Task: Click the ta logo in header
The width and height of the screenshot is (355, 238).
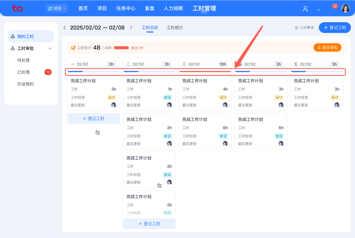Action: 17,8
